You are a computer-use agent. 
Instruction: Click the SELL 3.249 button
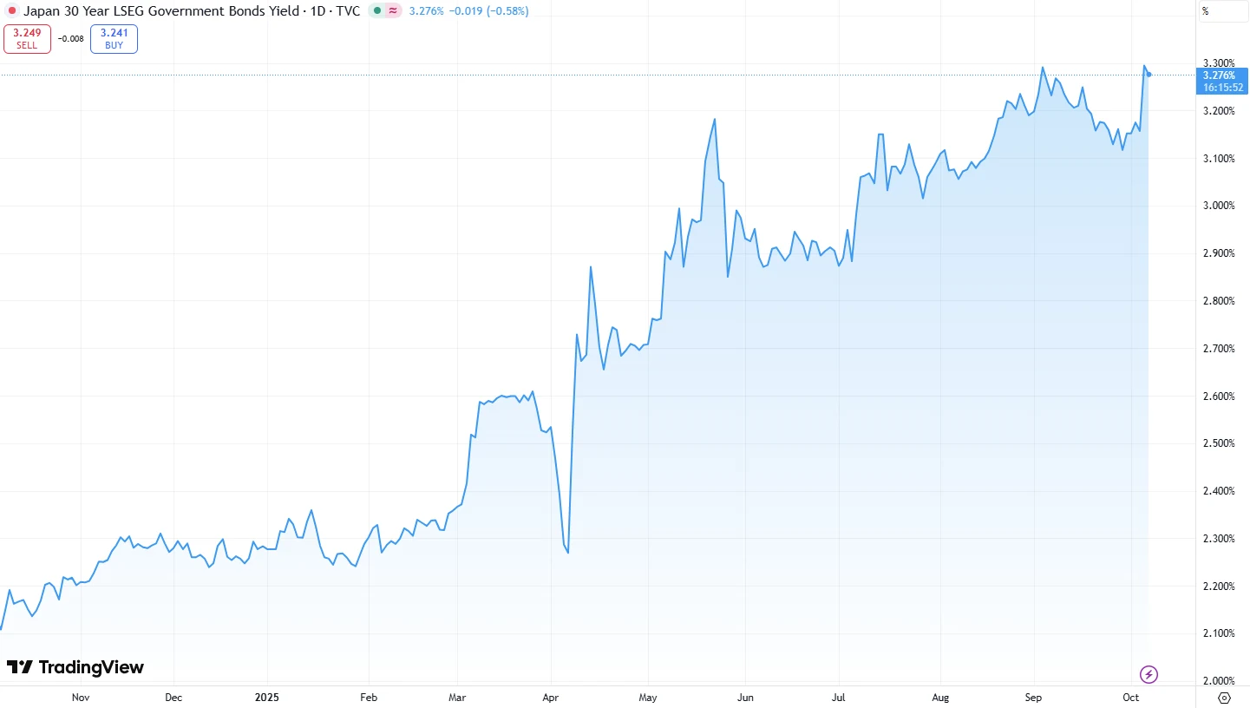pyautogui.click(x=27, y=39)
